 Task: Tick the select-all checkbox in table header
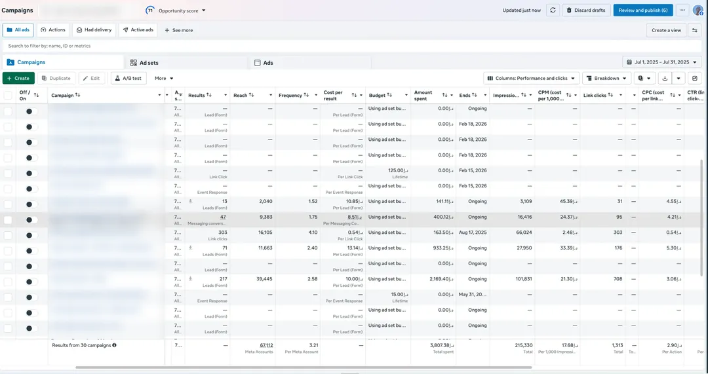click(x=8, y=95)
